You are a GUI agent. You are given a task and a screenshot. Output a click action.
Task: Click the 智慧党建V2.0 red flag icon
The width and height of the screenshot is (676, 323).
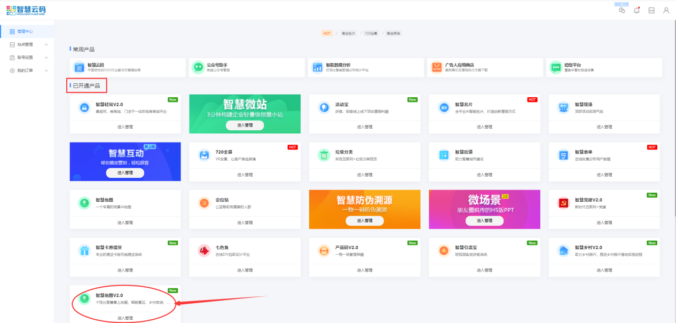[x=563, y=203]
